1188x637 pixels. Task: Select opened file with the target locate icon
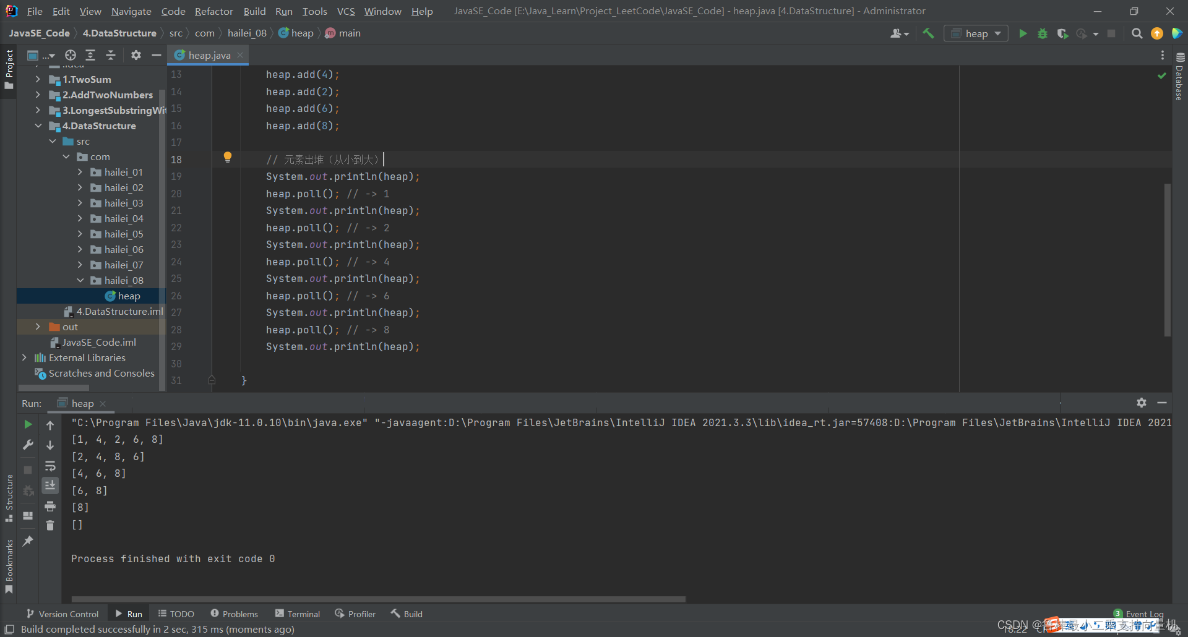tap(71, 55)
